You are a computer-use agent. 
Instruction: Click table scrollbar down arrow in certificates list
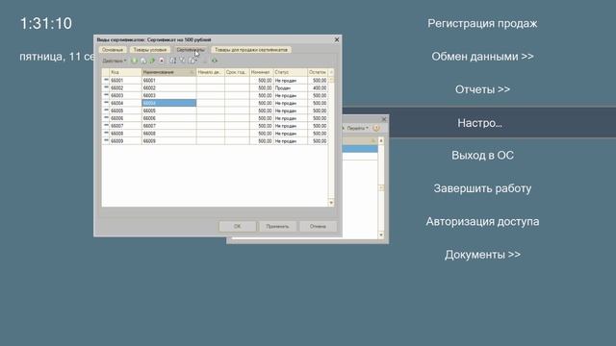tap(331, 203)
